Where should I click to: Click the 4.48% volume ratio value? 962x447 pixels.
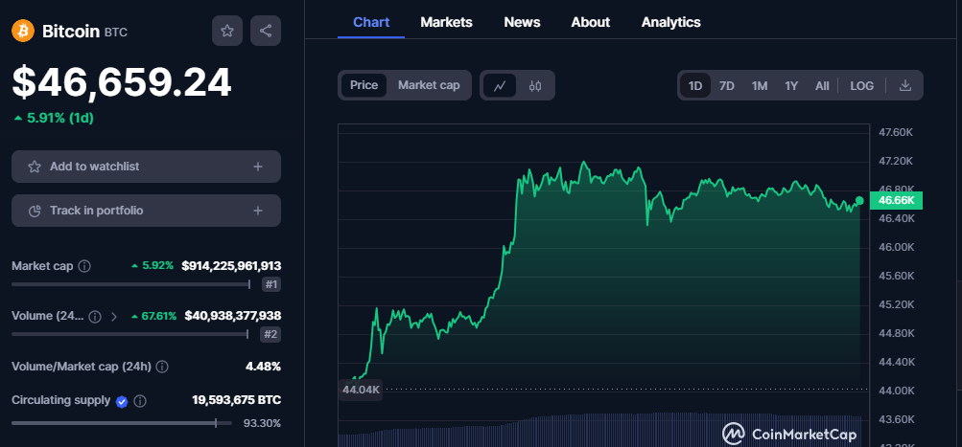point(263,367)
